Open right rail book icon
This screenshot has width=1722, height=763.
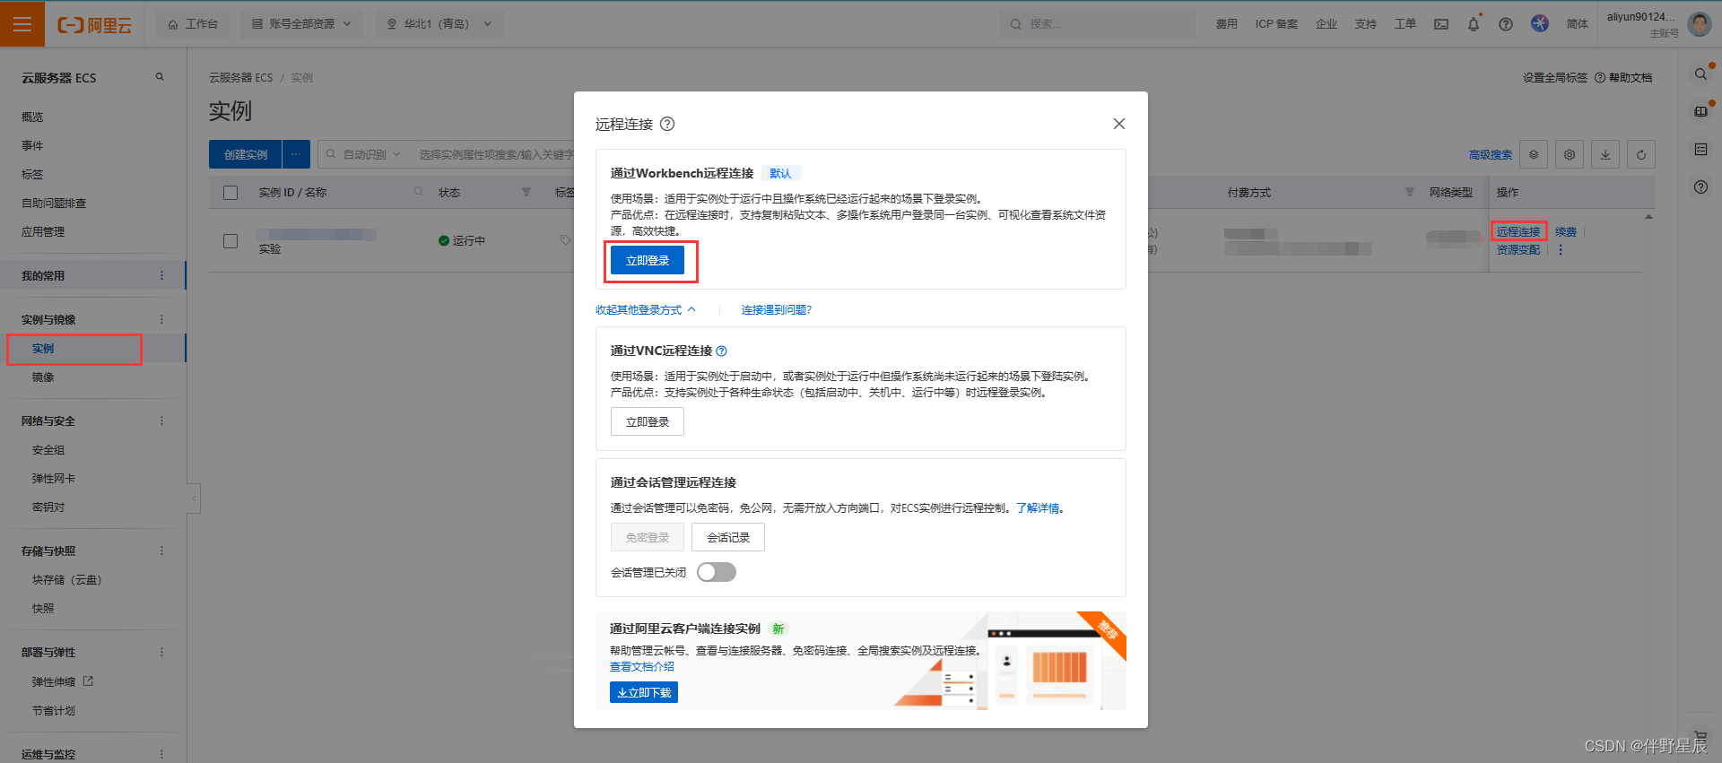(1700, 112)
